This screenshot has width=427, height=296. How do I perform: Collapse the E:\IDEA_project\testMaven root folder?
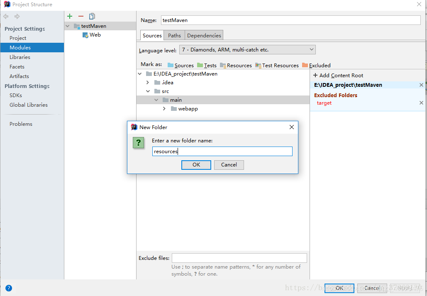point(140,74)
